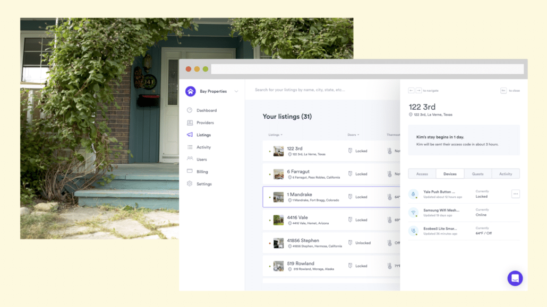Click the Bay Properties home logo icon
Screen dimensions: 547x307
[191, 91]
